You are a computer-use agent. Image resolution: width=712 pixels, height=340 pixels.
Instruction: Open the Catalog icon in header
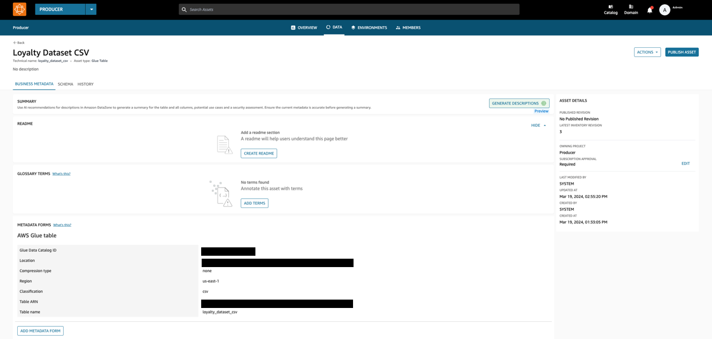click(x=610, y=9)
